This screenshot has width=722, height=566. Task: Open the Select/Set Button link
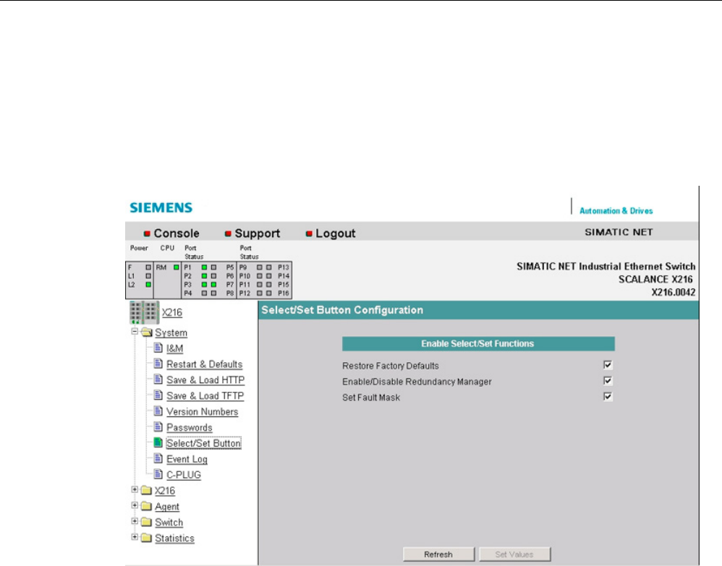203,443
